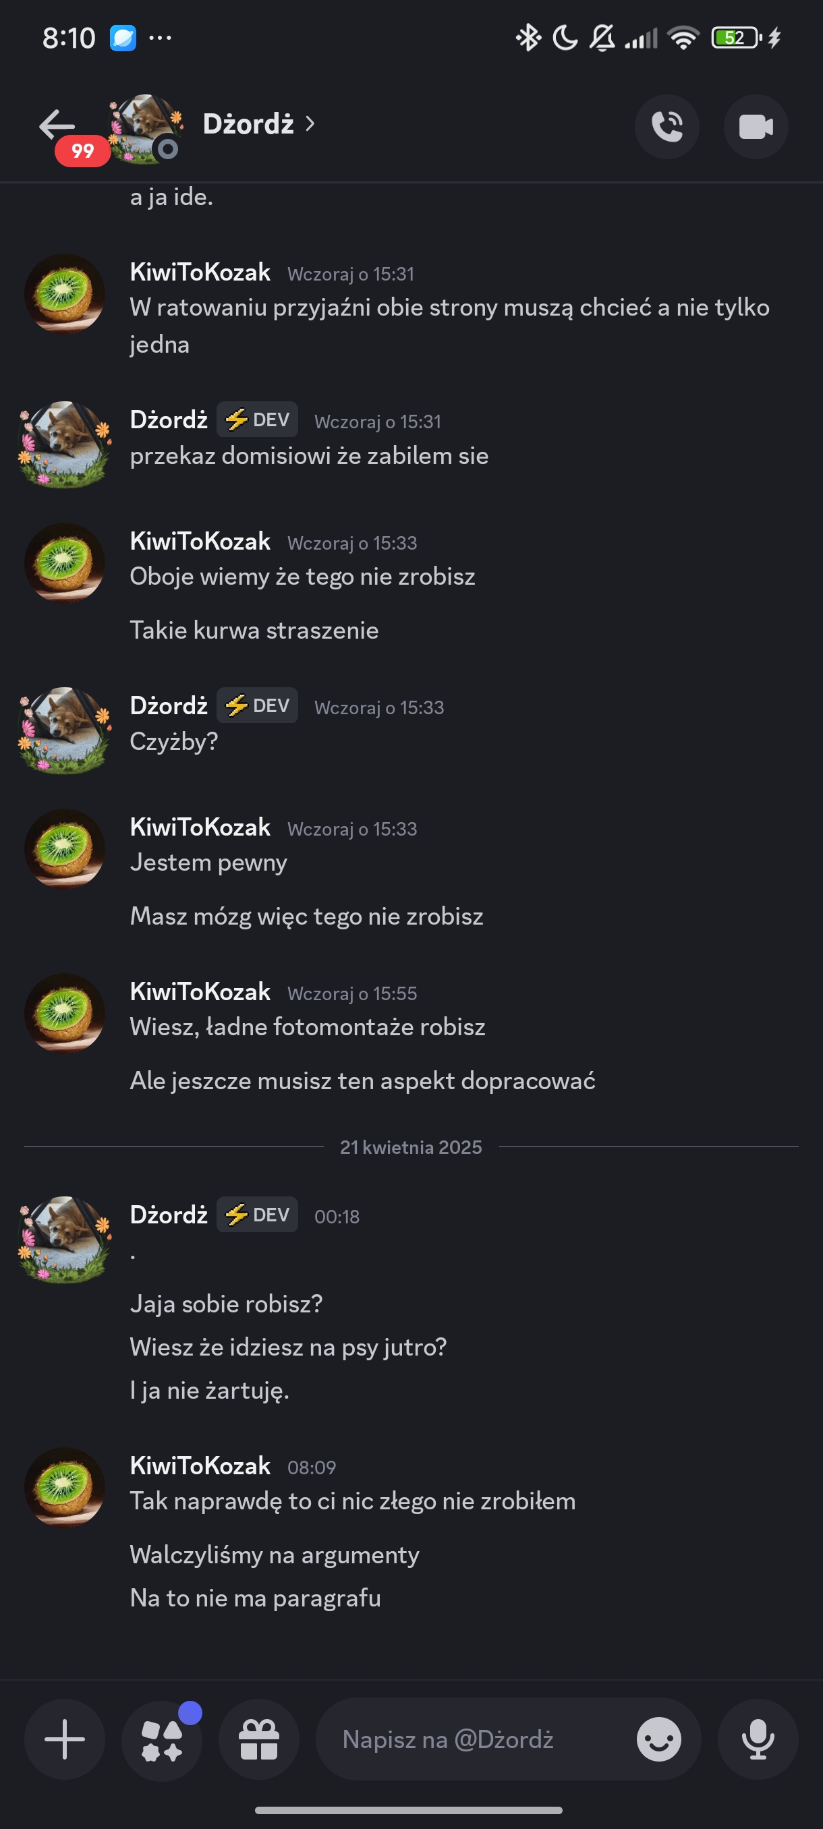Tap KiwiToKozak username at 15:31

tap(200, 272)
